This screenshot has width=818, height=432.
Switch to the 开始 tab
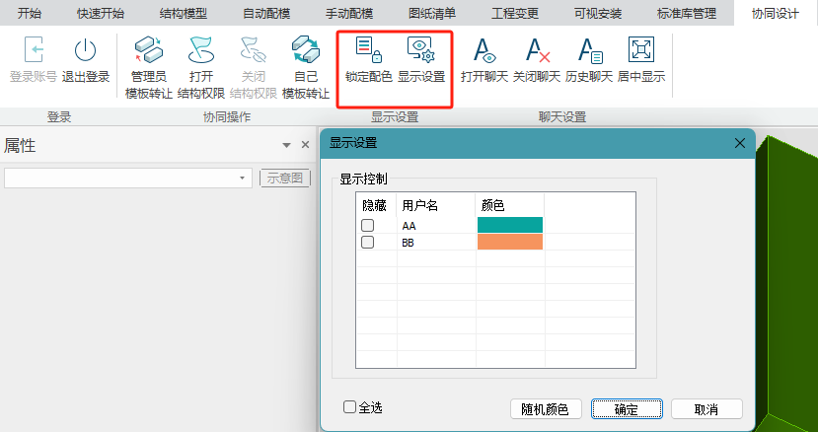coord(30,13)
